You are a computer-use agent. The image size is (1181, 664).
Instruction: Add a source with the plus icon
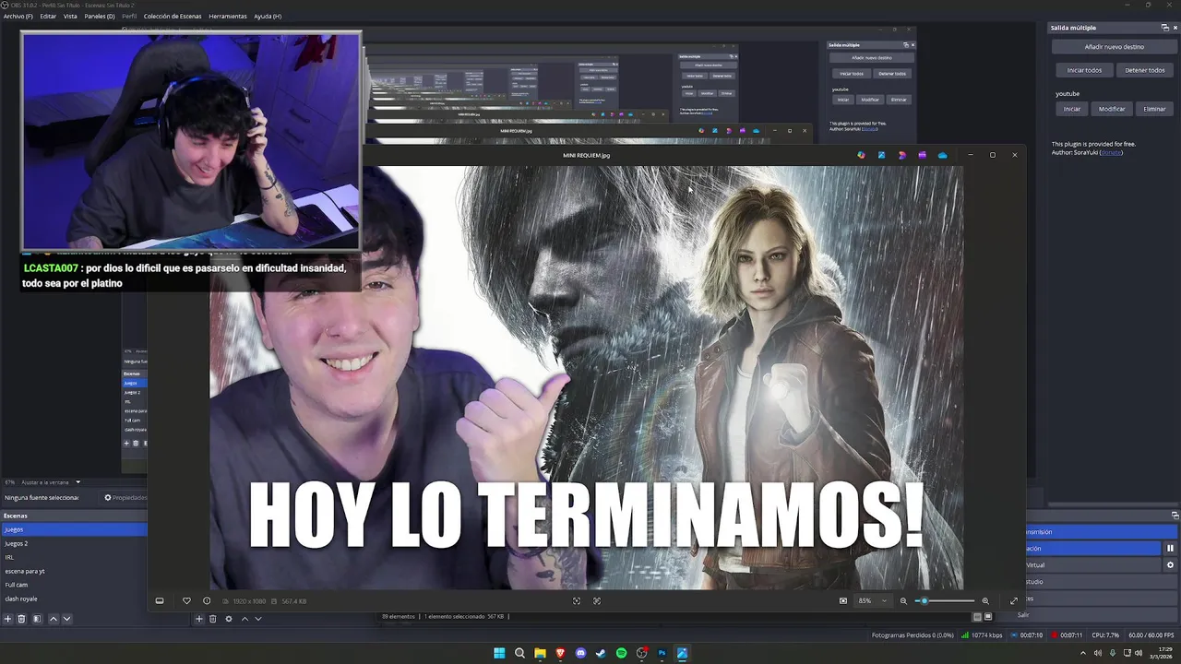point(199,619)
